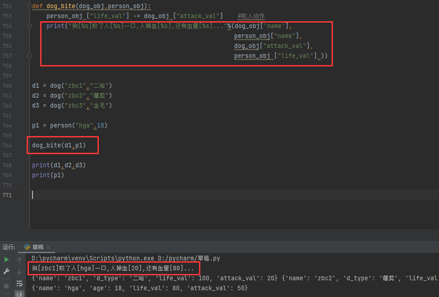Collapse the dog_bite function definition
The image size is (439, 297).
30,6
